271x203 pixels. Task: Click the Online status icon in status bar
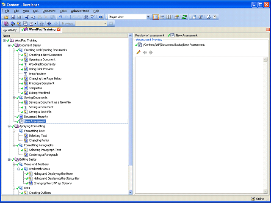tap(253, 199)
